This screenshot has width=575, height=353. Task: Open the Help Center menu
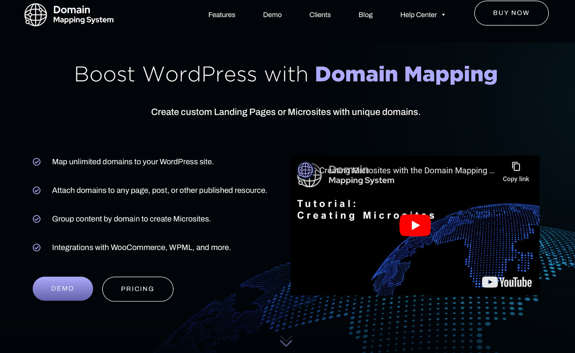419,15
